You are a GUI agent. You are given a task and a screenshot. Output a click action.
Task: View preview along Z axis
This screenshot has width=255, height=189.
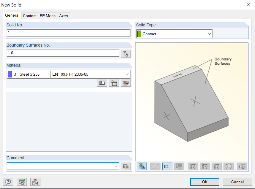point(216,166)
